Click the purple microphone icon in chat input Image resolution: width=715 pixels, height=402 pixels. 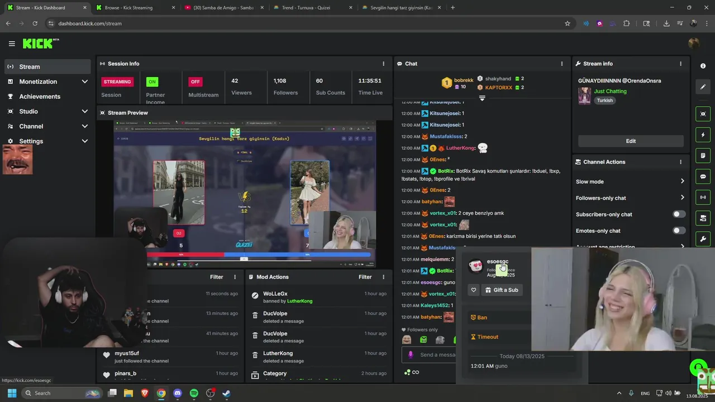pos(411,355)
